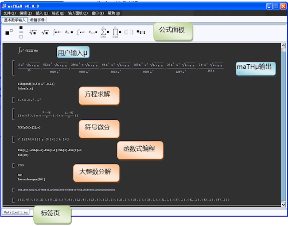The width and height of the screenshot is (288, 226).
Task: Open the 输入面板(P) menu
Action: point(78,13)
